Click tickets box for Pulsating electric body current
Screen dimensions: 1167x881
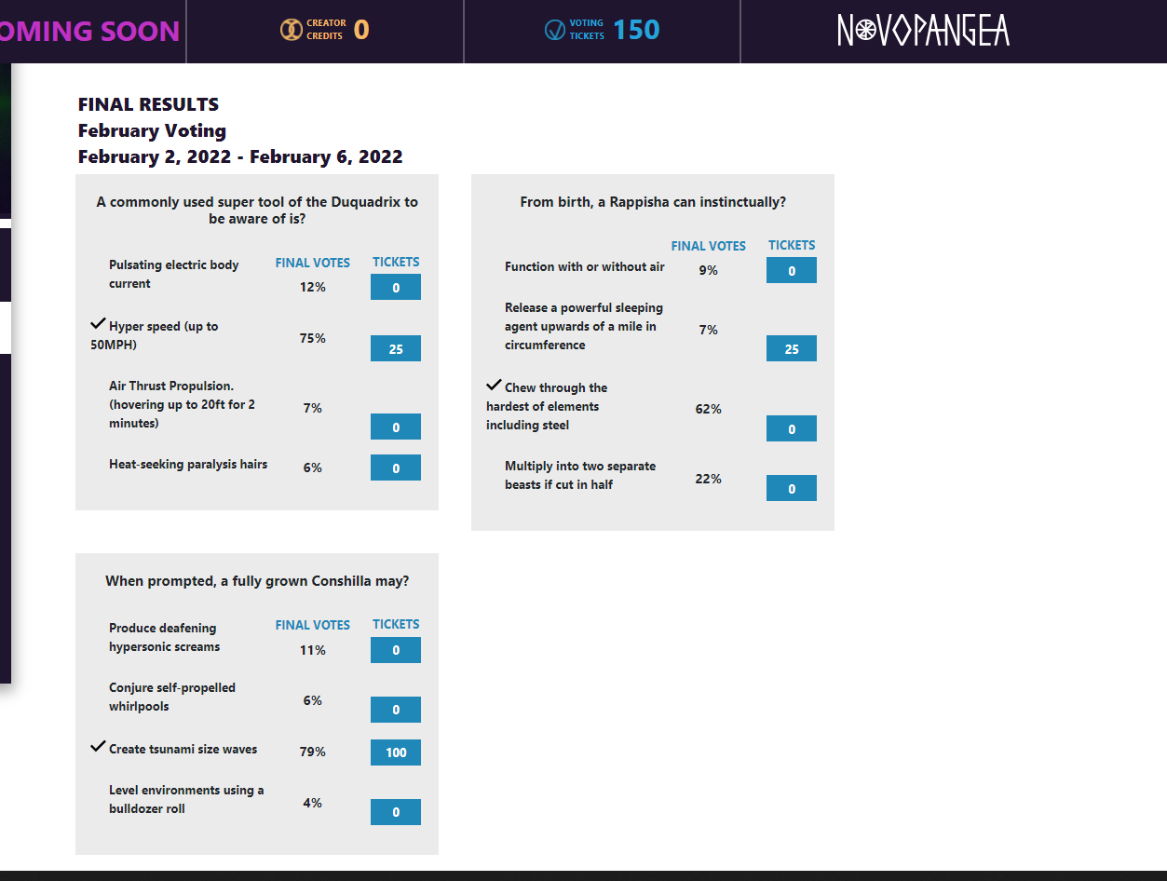click(396, 287)
